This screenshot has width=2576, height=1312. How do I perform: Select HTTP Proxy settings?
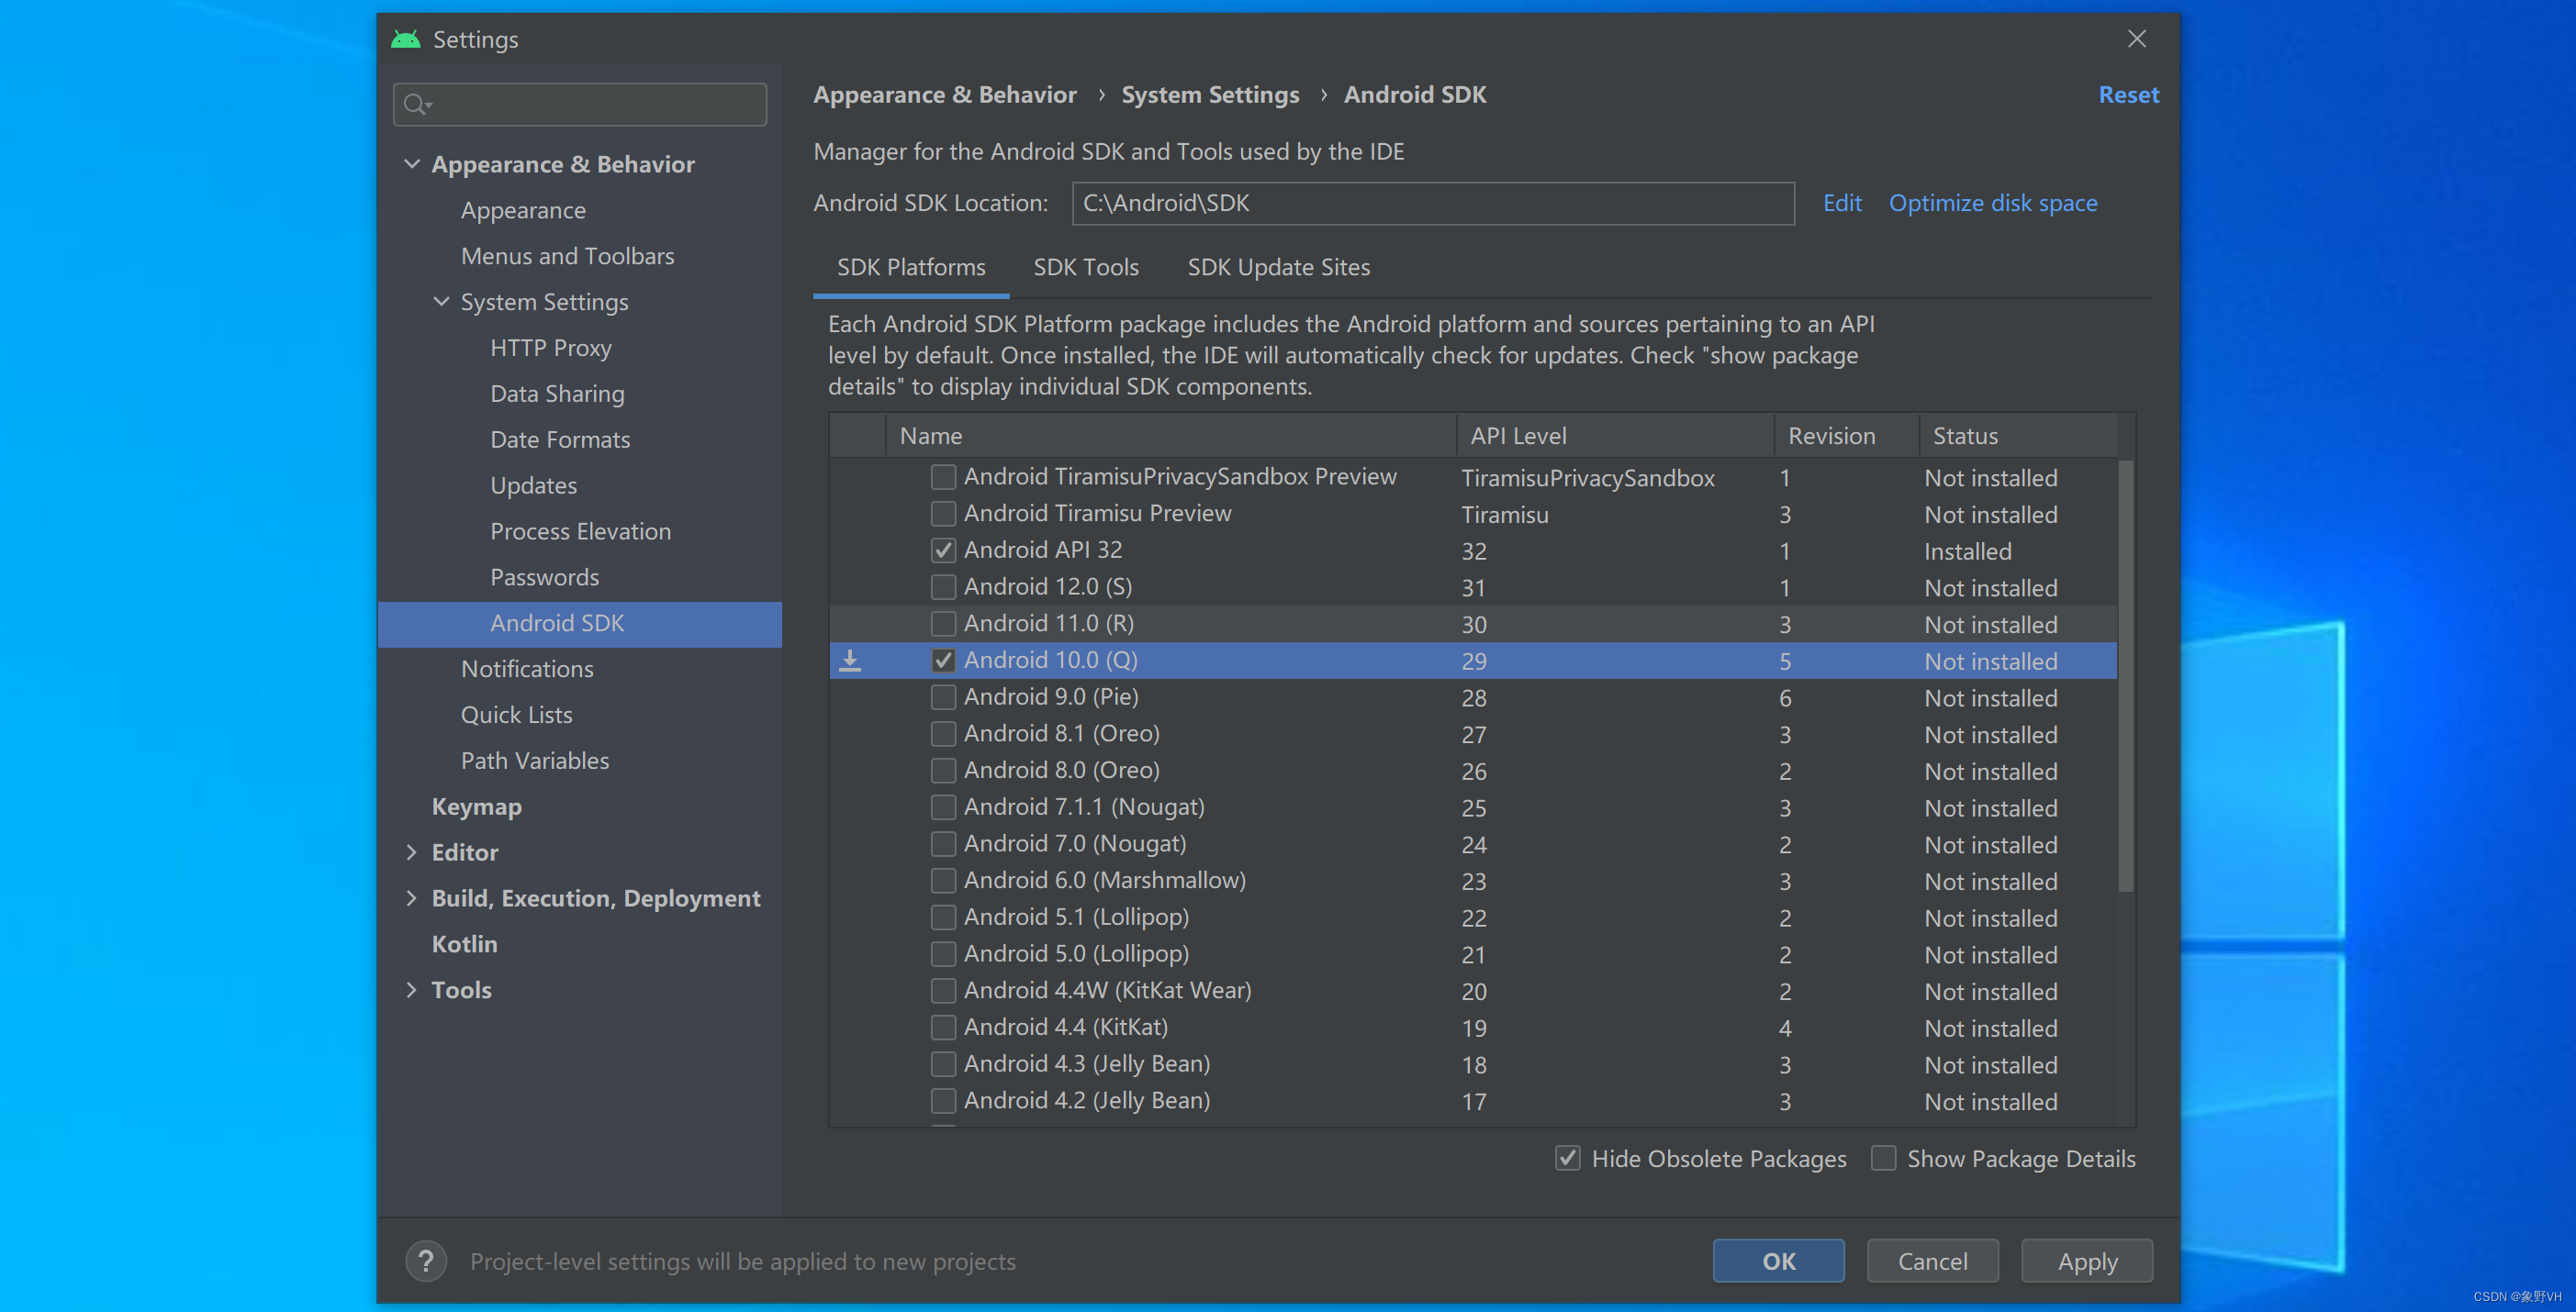pos(550,348)
